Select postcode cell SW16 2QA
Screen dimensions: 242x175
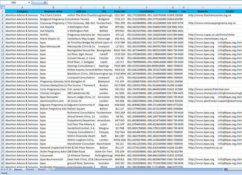[120, 140]
